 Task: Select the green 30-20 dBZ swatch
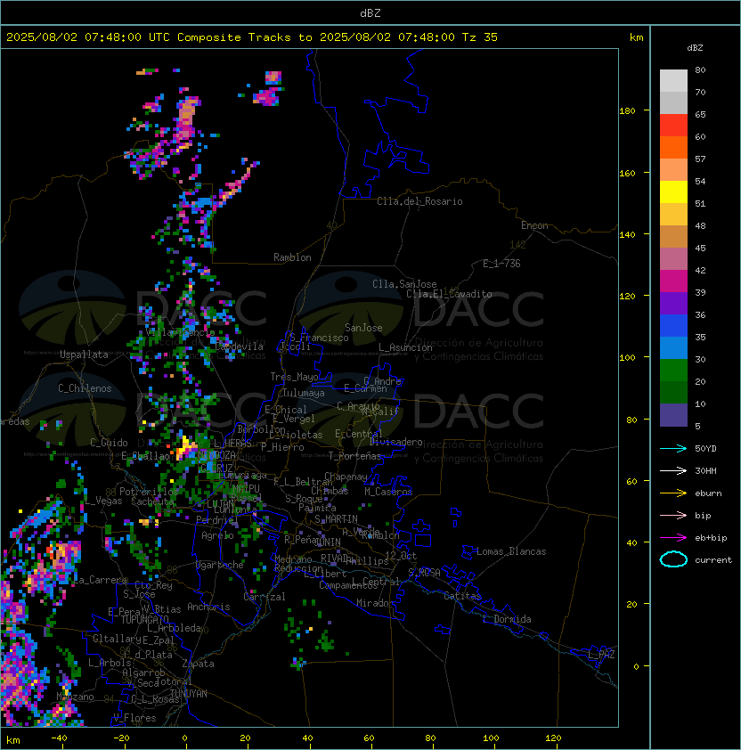coord(673,371)
